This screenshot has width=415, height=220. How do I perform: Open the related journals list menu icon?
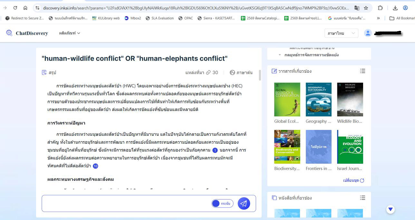362,71
